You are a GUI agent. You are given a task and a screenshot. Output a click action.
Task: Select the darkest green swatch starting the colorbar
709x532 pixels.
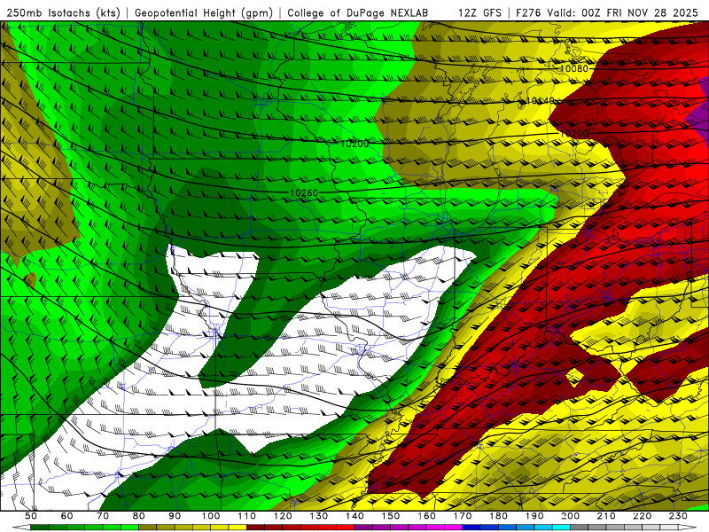click(40, 527)
